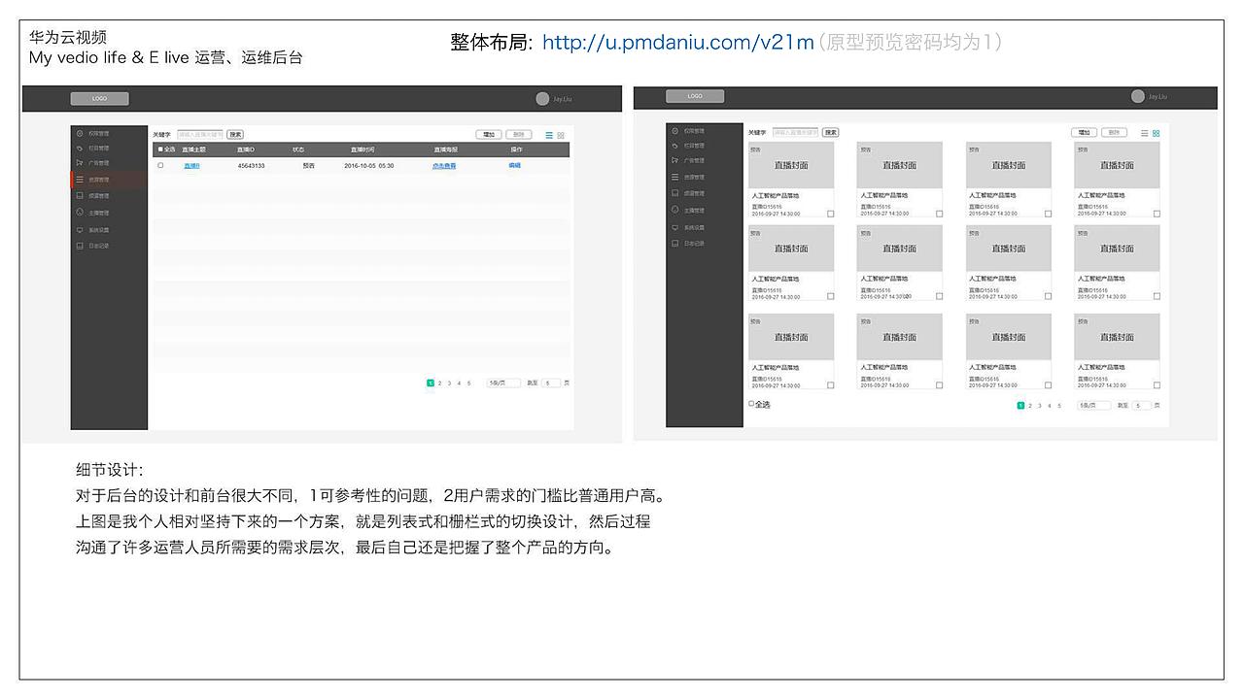Click active page 1 in grid-view pagination
The image size is (1244, 699).
1020,406
